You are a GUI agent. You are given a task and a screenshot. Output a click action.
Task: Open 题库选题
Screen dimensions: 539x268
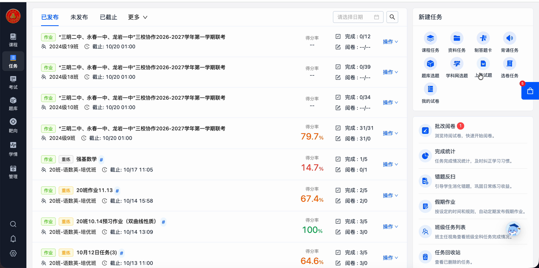coord(430,68)
